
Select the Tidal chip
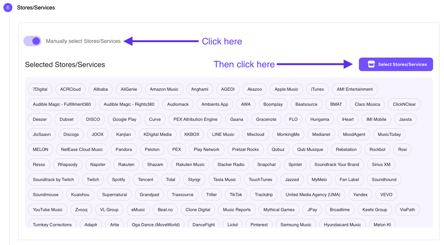171,180
